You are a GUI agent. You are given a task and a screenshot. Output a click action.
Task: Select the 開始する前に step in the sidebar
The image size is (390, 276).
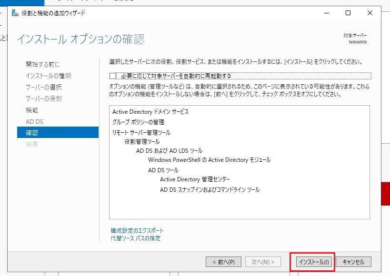[42, 64]
